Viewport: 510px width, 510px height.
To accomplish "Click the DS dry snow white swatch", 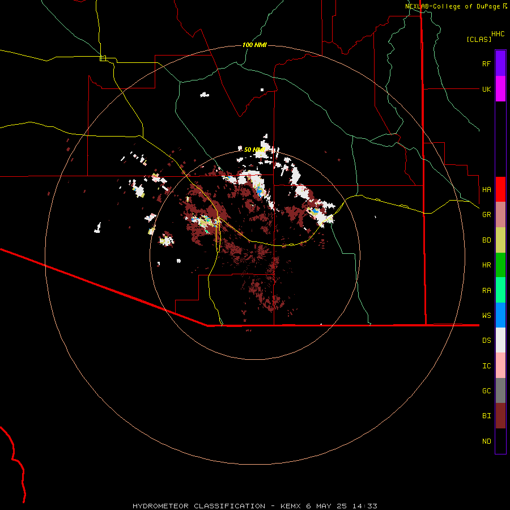I will [500, 340].
